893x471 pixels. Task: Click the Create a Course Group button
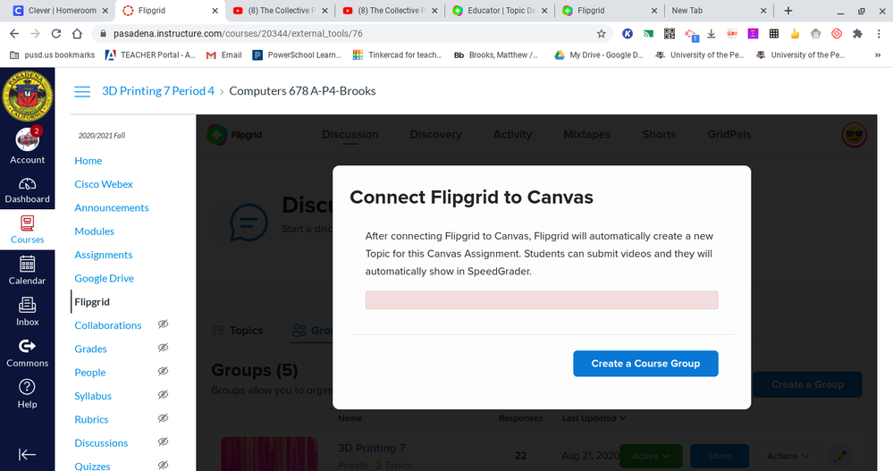coord(645,364)
